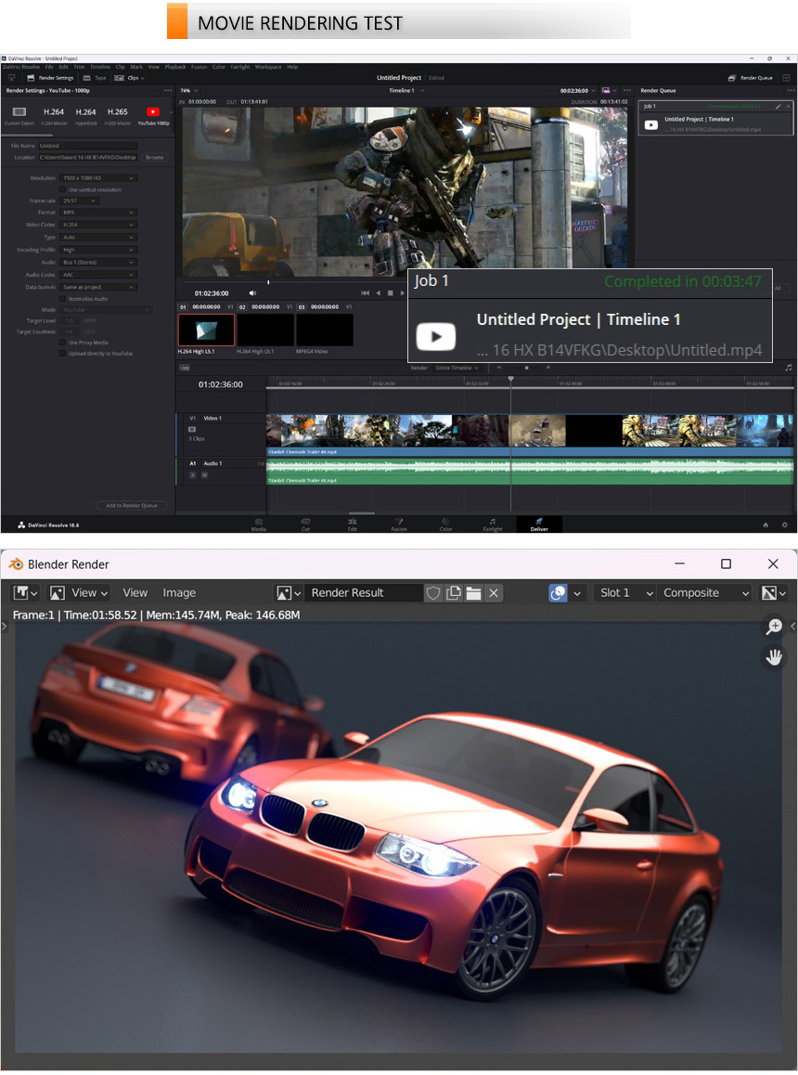Open the Timeline menu
Screen dimensions: 798x1075
pos(100,67)
